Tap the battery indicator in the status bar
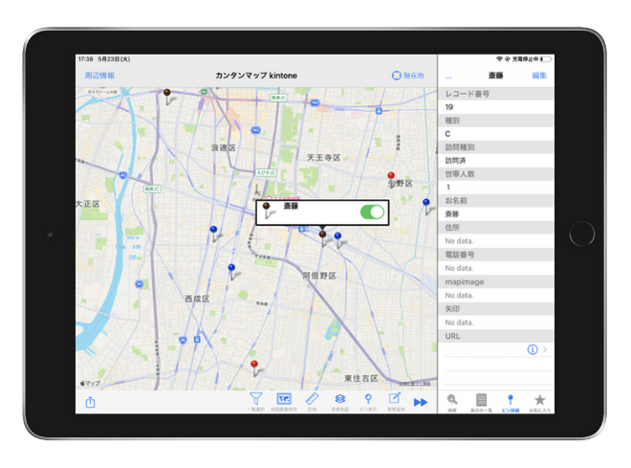Image resolution: width=631 pixels, height=468 pixels. [546, 58]
